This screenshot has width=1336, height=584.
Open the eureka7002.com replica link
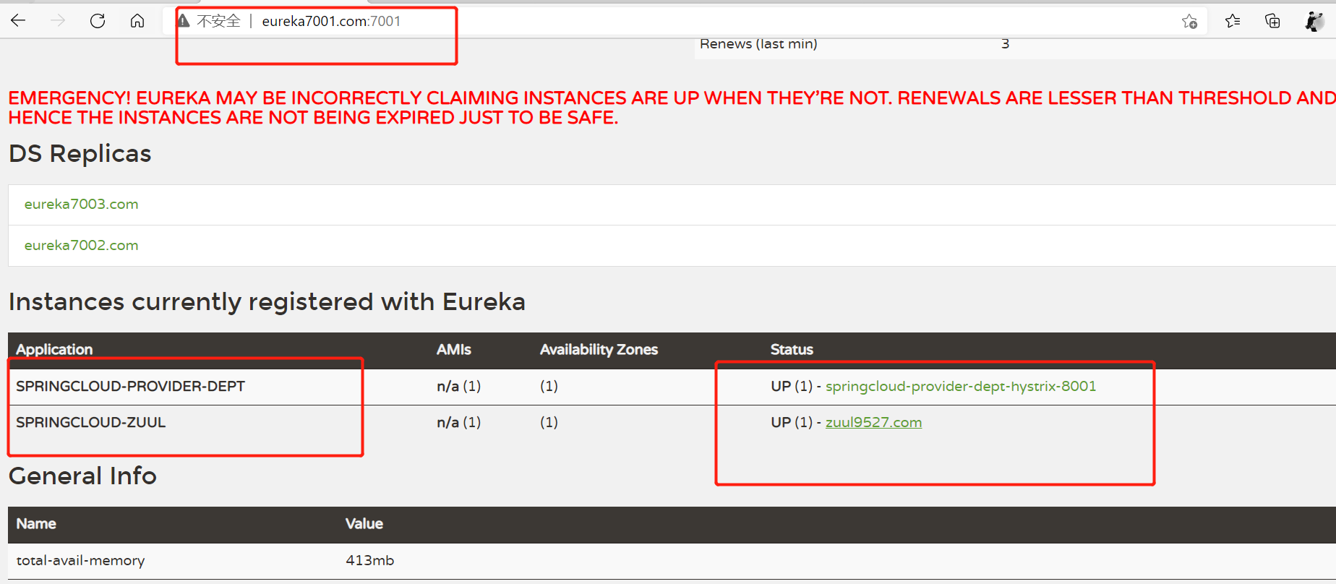click(81, 246)
